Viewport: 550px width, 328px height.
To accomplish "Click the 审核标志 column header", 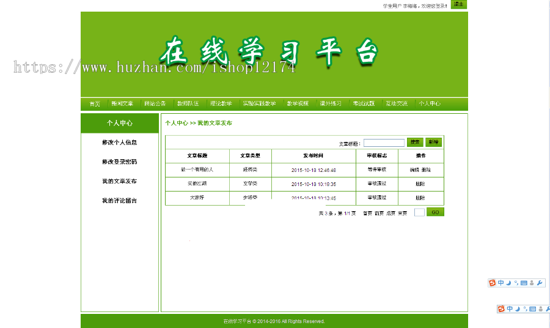I will (x=377, y=155).
